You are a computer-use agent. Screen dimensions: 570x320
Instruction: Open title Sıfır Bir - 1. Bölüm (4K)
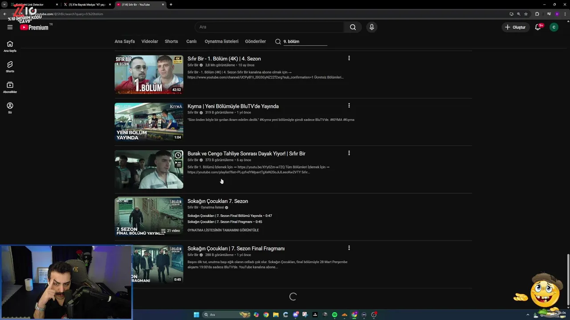click(224, 59)
